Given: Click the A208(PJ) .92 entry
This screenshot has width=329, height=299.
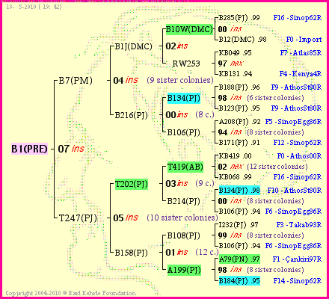Looking at the screenshot, I should [239, 122].
